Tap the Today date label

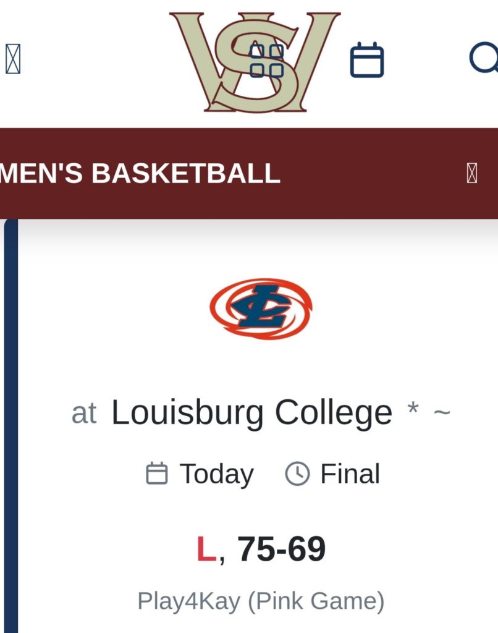(x=216, y=474)
